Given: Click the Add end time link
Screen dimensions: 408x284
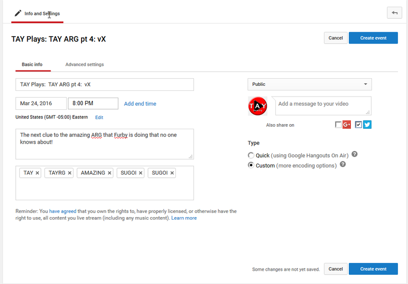Looking at the screenshot, I should tap(140, 104).
